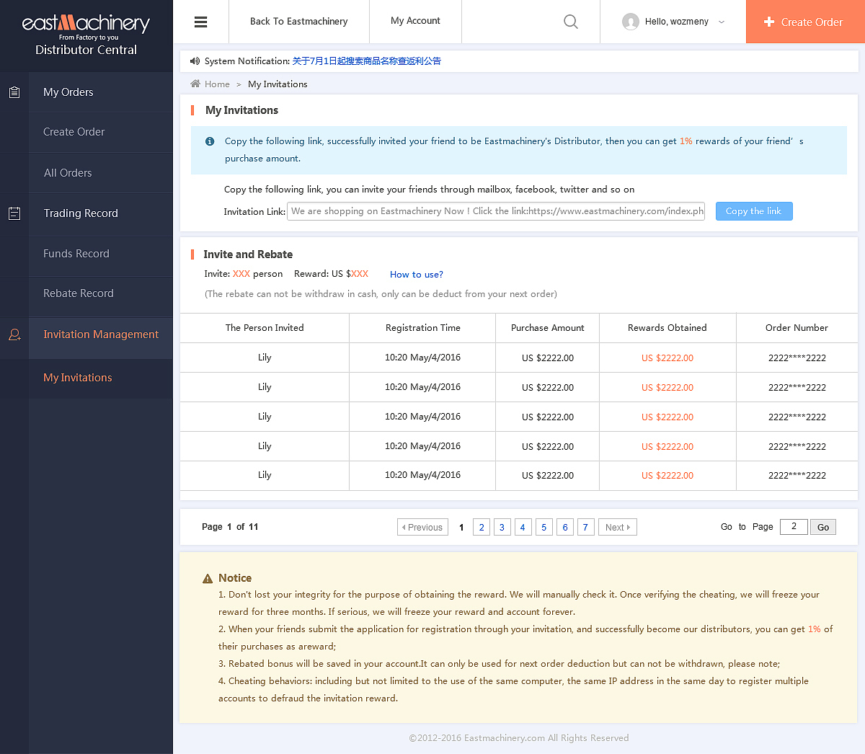The height and width of the screenshot is (754, 865).
Task: Click the Invitation Management person icon
Action: (x=14, y=334)
